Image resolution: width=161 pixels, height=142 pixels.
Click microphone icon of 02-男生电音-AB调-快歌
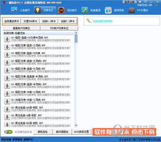pos(7,109)
